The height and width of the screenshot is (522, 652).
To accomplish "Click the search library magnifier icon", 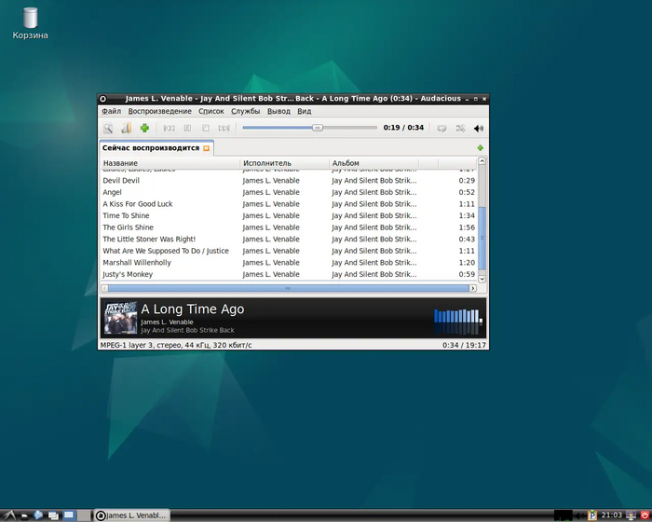I will tap(108, 128).
